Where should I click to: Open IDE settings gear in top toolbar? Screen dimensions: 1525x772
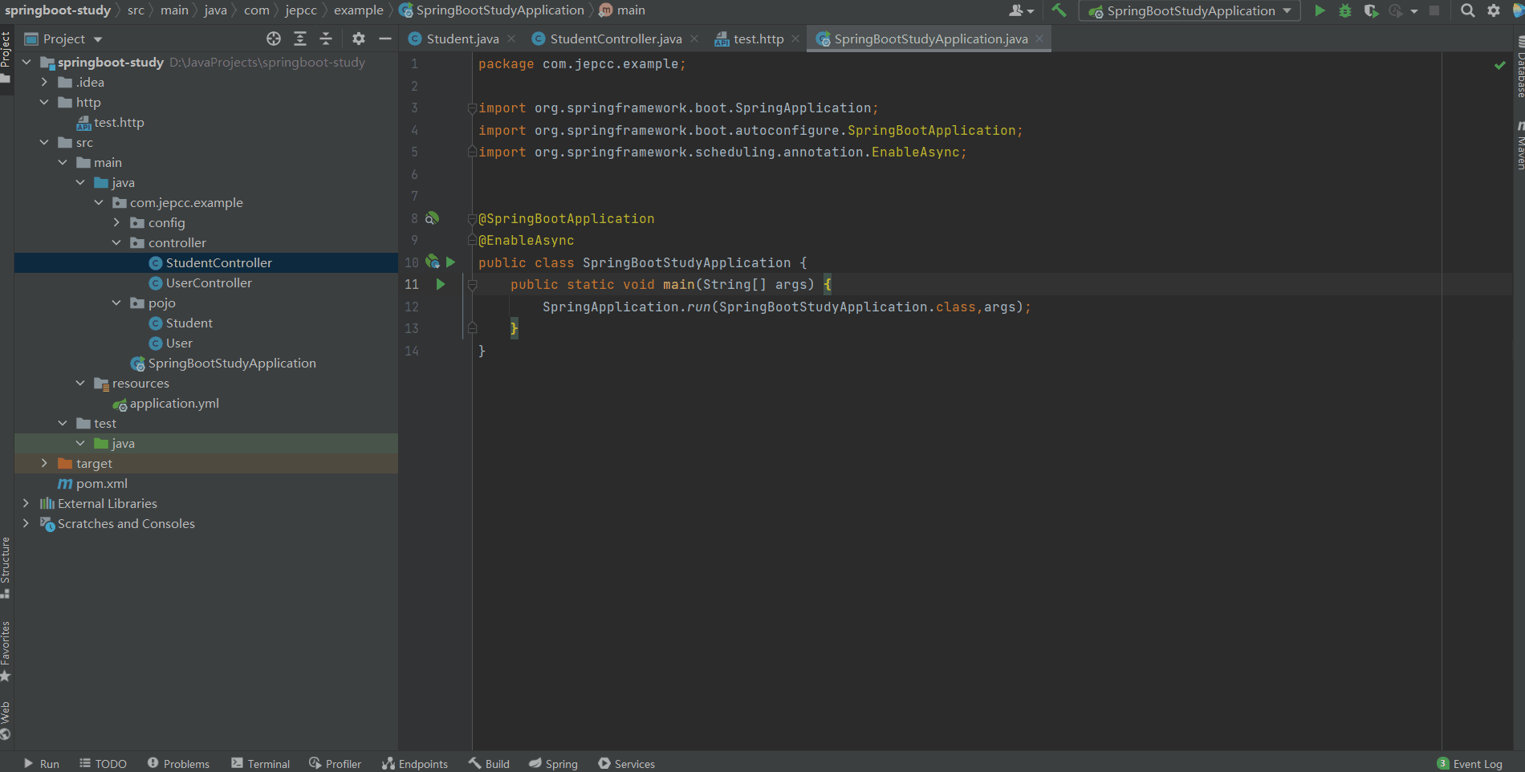(1494, 10)
